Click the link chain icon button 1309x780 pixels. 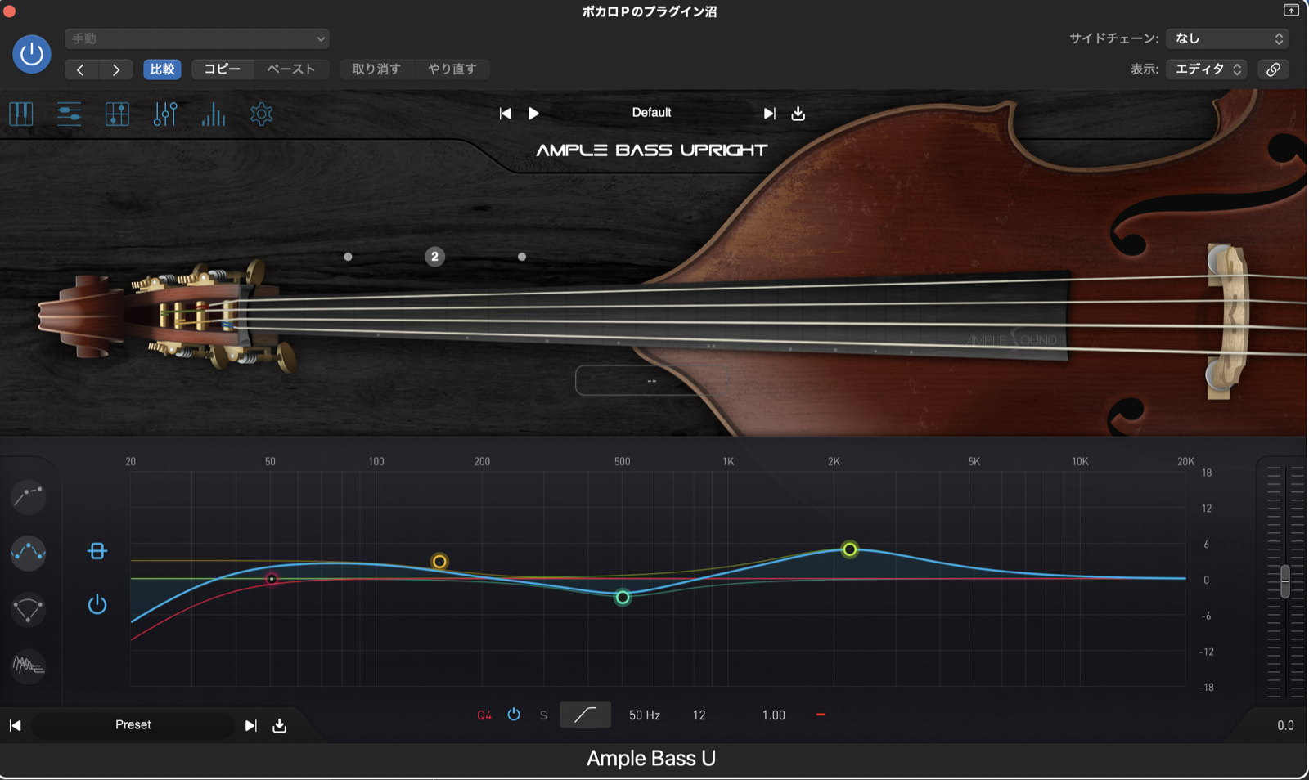point(1274,69)
